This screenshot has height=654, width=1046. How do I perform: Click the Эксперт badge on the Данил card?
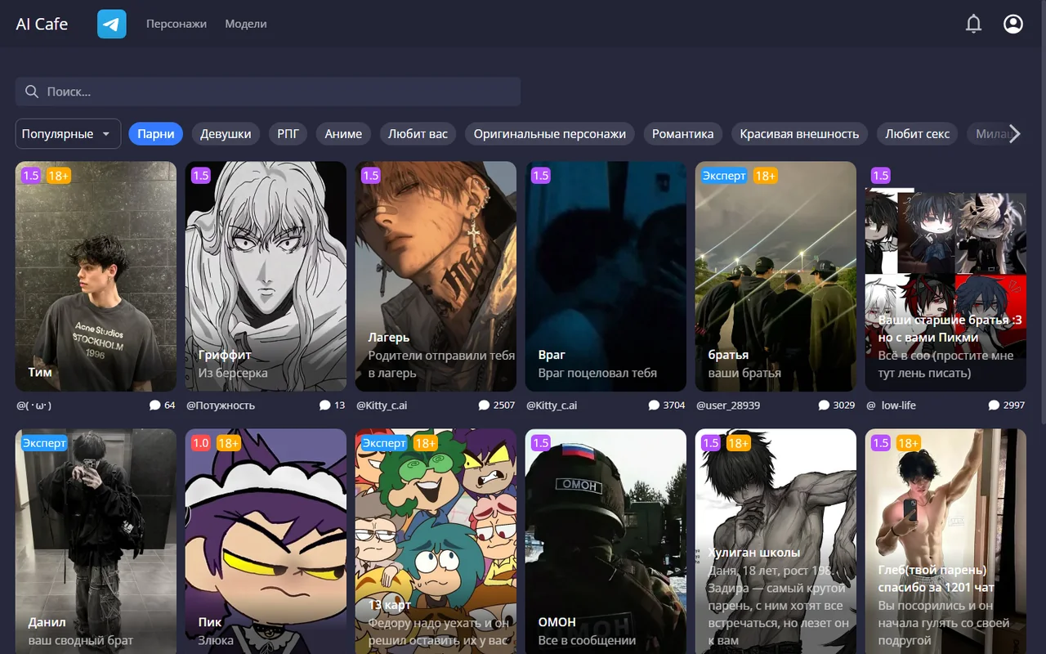click(x=44, y=443)
